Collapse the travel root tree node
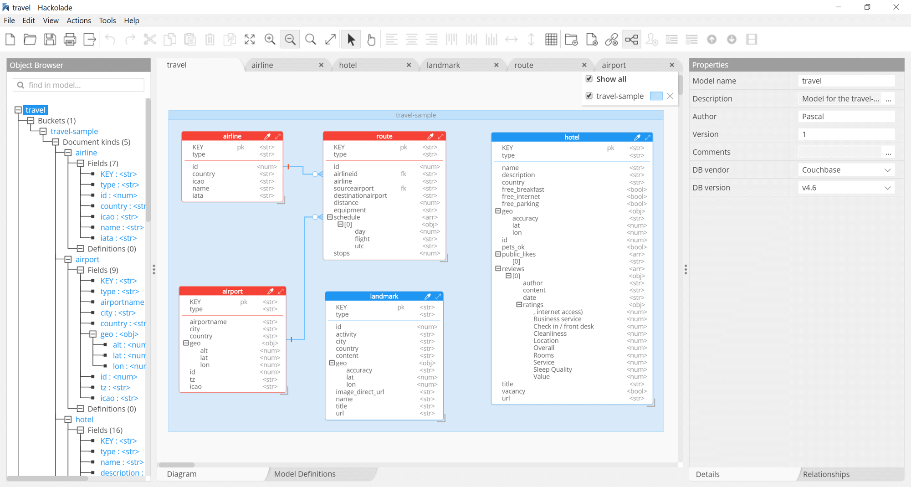Viewport: 911px width, 487px height. tap(18, 110)
